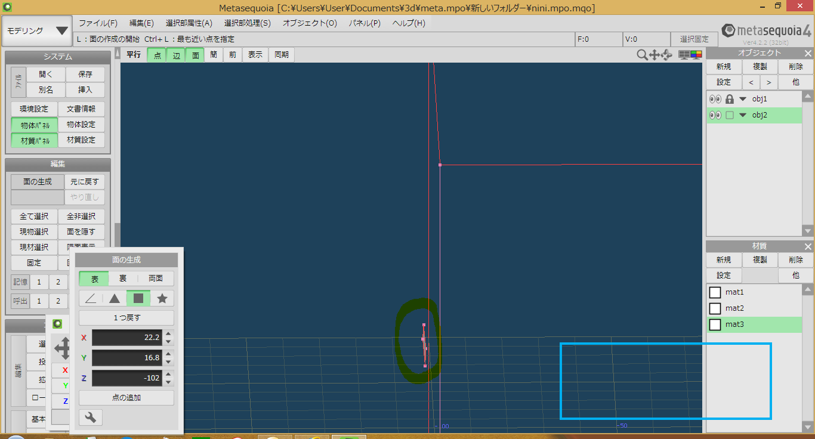Click the lock icon on obj1

pos(729,99)
